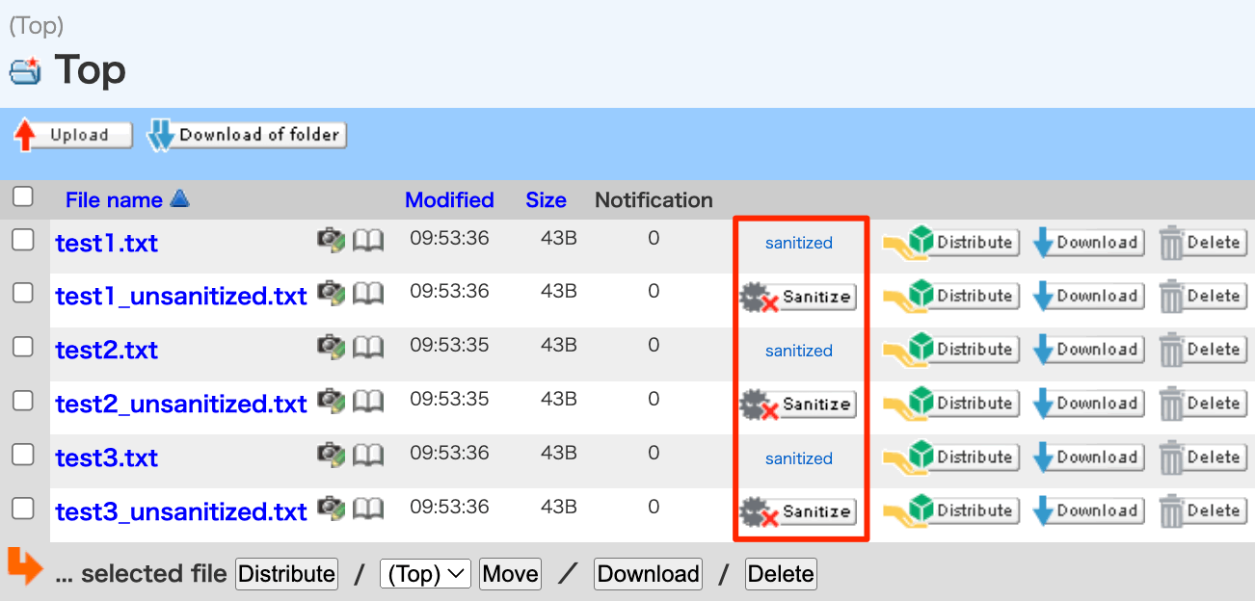The height and width of the screenshot is (601, 1255).
Task: Sort files by Modified column
Action: (x=449, y=200)
